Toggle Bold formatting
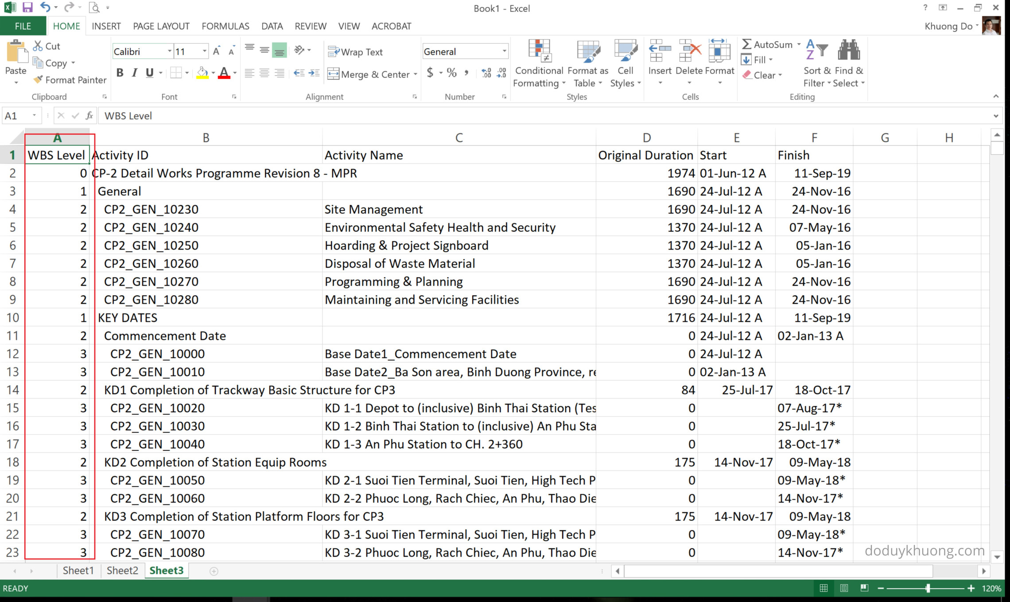This screenshot has height=602, width=1010. tap(120, 73)
